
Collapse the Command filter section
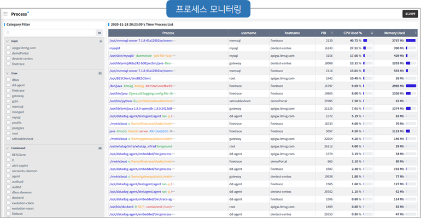[8, 148]
